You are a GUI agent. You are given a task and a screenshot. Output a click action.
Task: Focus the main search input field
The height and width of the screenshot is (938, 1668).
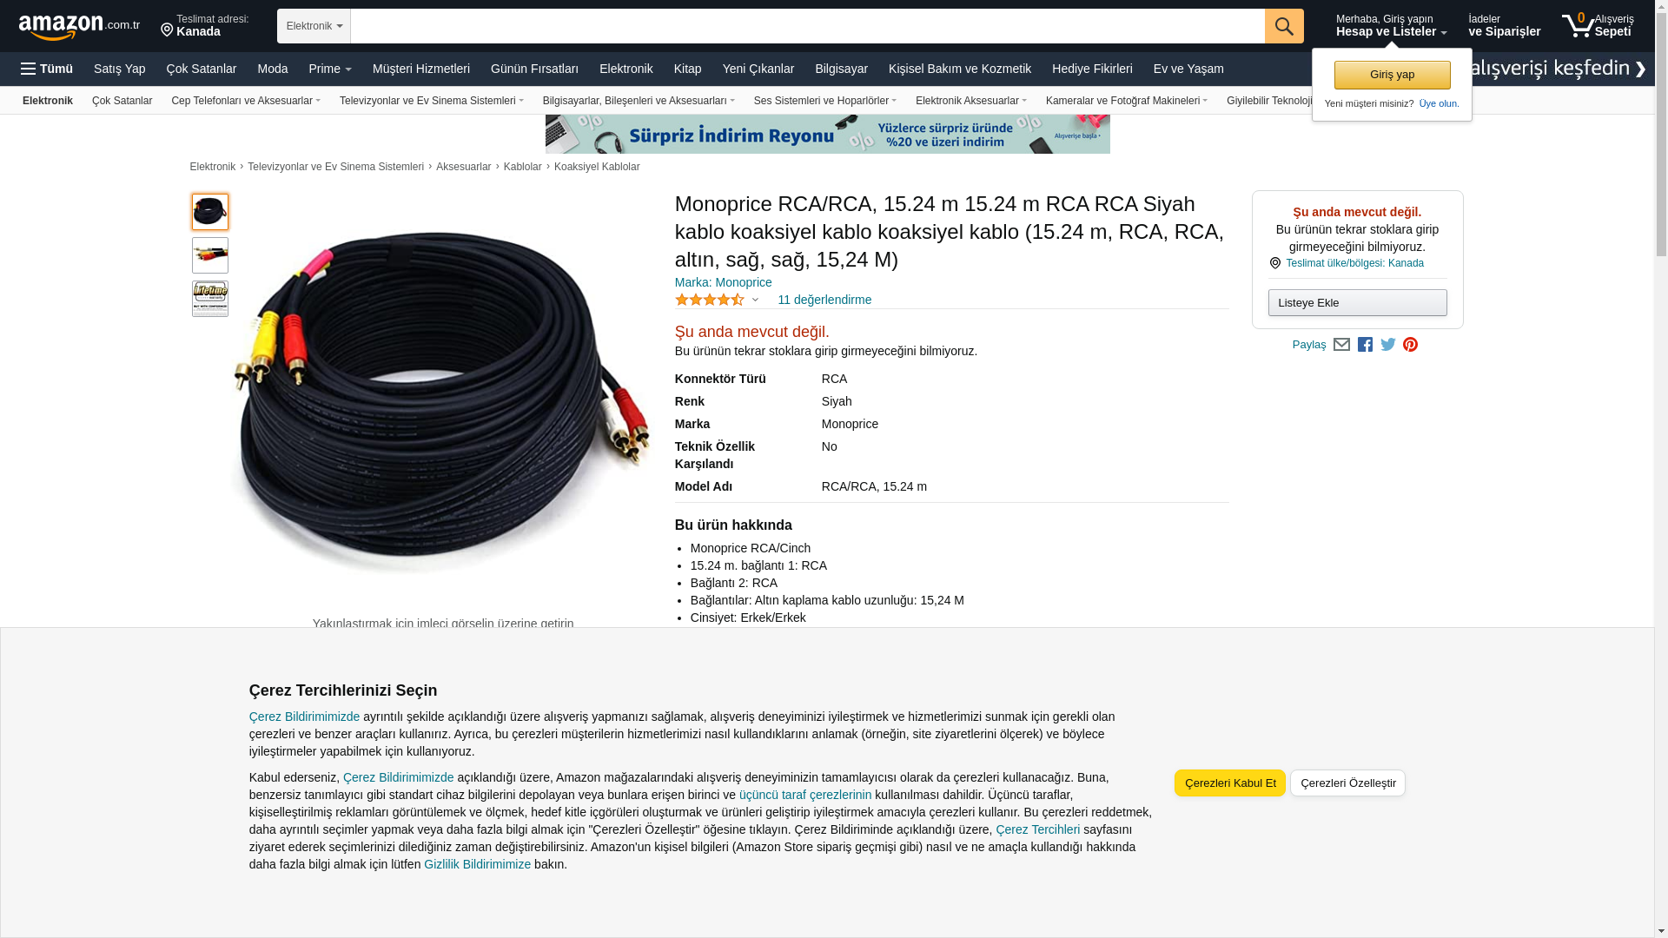(807, 26)
